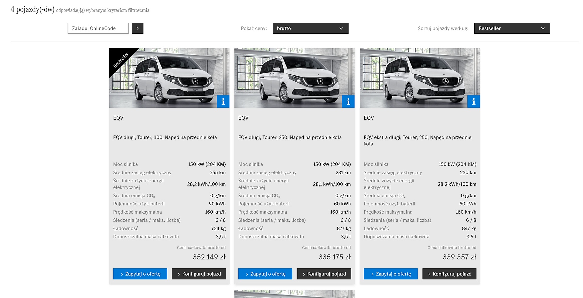Click info icon on EQV 300 card

tap(223, 101)
